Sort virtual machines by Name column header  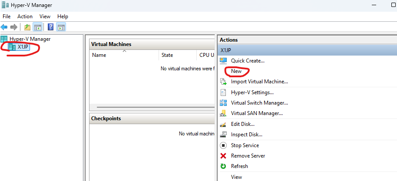point(99,55)
